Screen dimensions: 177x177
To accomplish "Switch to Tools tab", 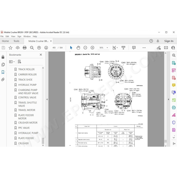I will point(16,41).
